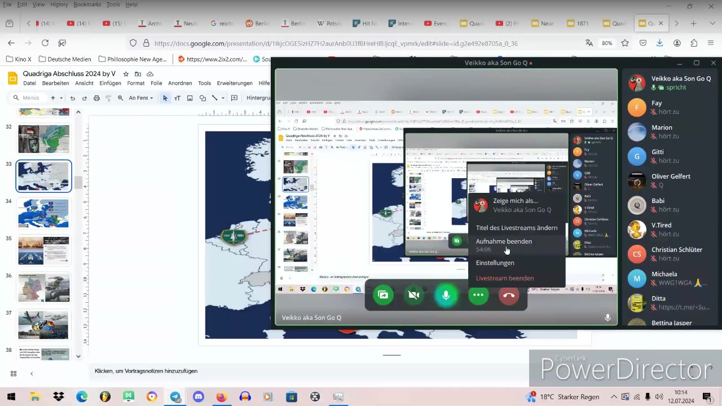Click the cloud save status icon
The image size is (722, 406).
tap(150, 74)
